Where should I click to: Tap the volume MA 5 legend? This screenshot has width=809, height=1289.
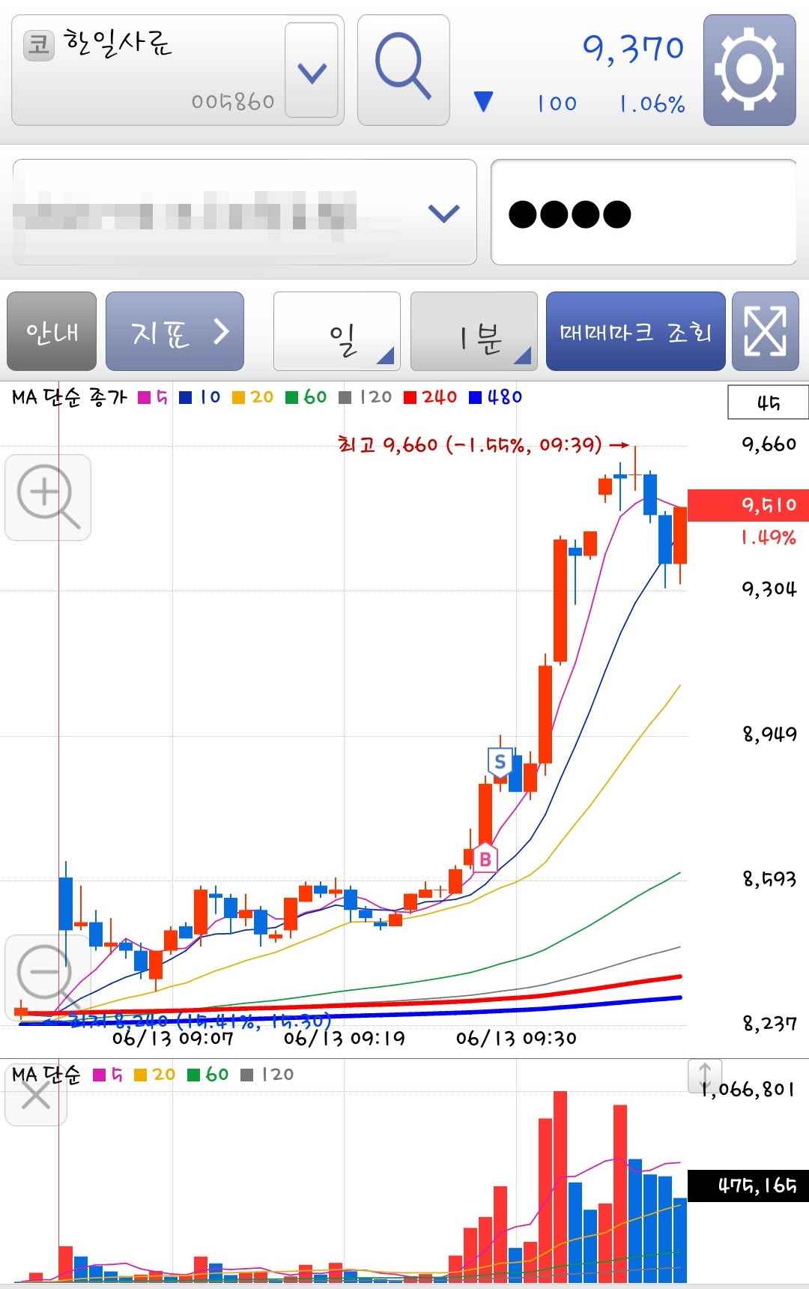tap(109, 1075)
